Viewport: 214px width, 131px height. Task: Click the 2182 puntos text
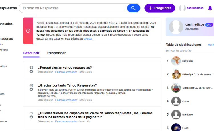[x=192, y=29]
